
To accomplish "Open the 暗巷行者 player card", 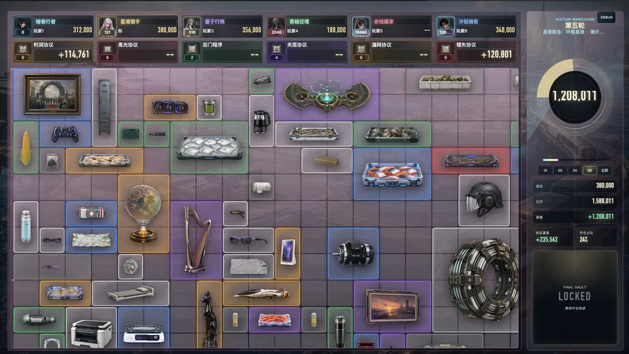I will pyautogui.click(x=53, y=26).
